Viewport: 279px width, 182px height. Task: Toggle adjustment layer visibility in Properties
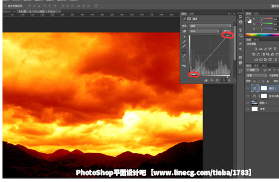point(223,80)
